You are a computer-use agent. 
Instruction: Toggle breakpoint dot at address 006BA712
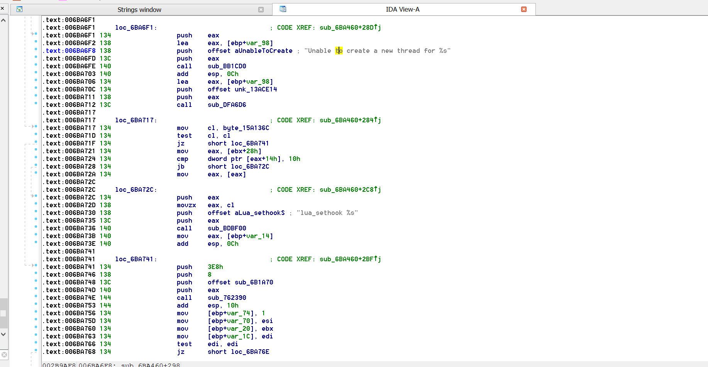(36, 103)
